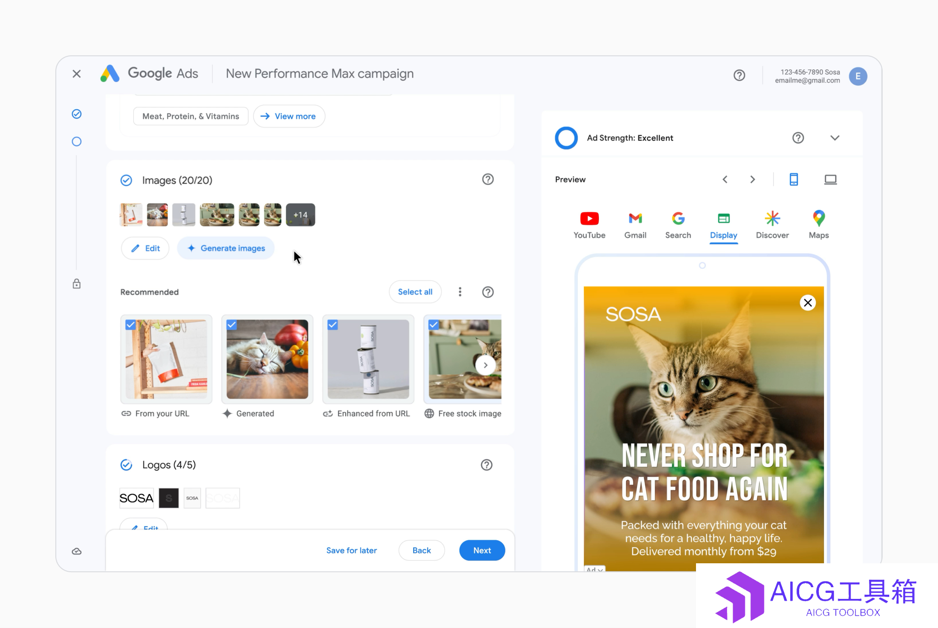Open the three-dot menu for Recommended images
The width and height of the screenshot is (938, 628).
460,292
